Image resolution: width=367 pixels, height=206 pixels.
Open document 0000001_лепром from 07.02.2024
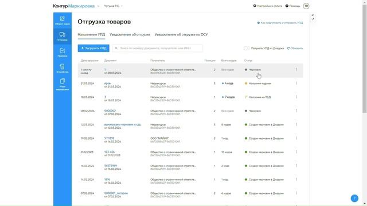point(116,193)
